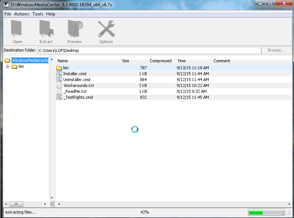The height and width of the screenshot is (218, 294).
Task: Click the Workarounds.txt file name
Action: tap(79, 85)
